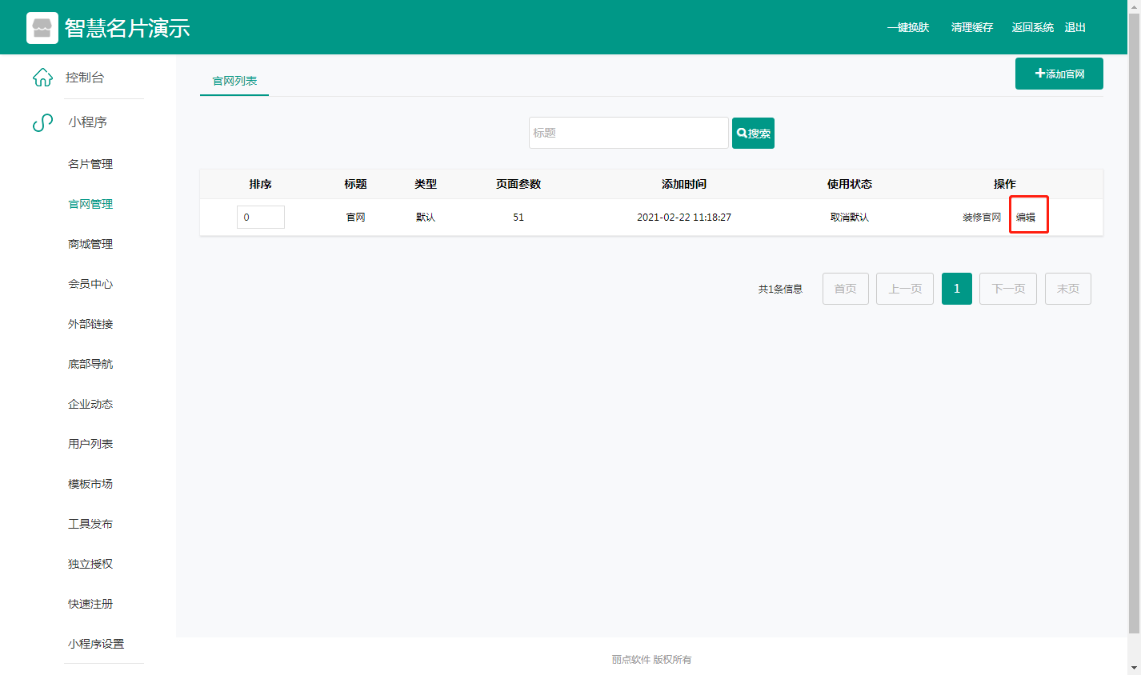The height and width of the screenshot is (675, 1141).
Task: Click the page vertical scrollbar
Action: coord(1134,324)
